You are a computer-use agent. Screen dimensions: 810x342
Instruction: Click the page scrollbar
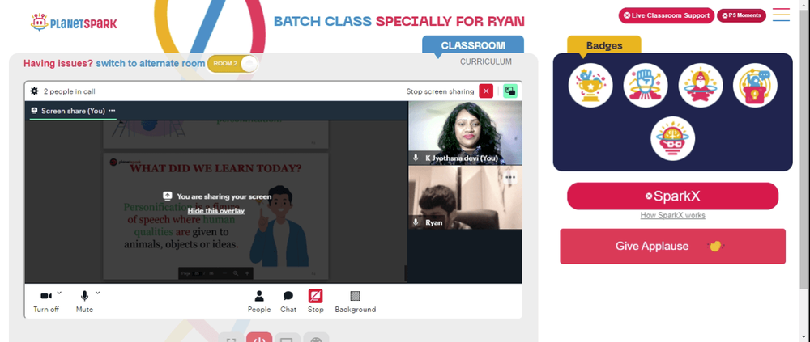805,150
